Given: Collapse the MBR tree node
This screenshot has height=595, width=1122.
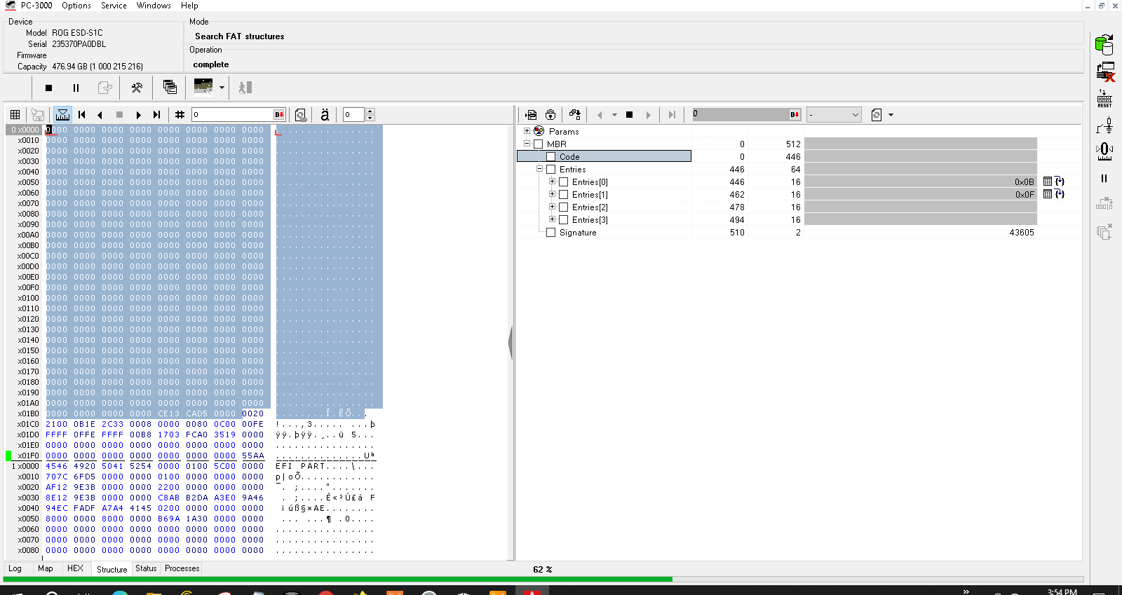Looking at the screenshot, I should tap(527, 144).
